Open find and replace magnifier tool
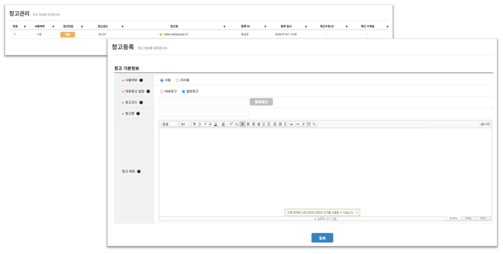The width and height of the screenshot is (503, 254). 314,124
